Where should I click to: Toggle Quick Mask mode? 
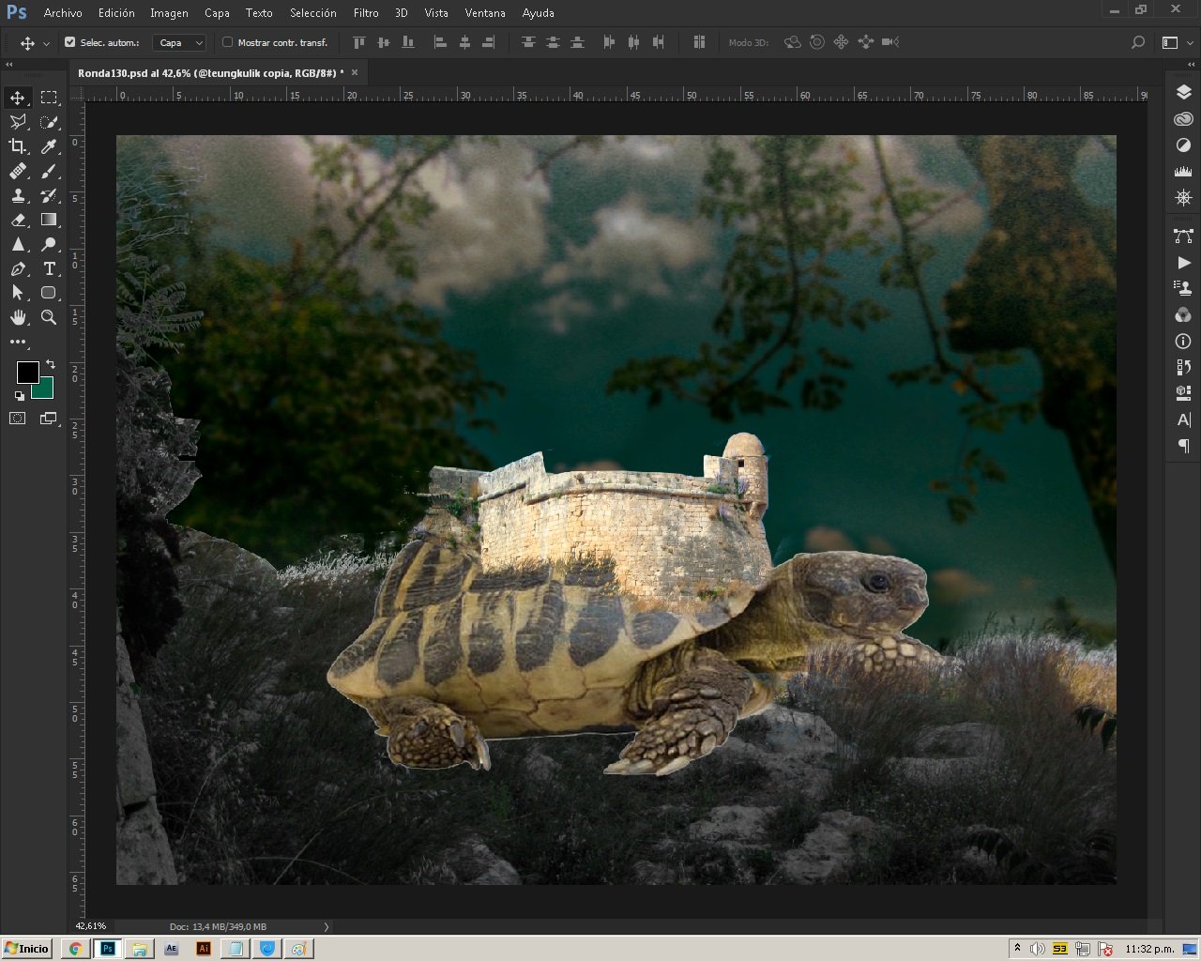tap(18, 419)
